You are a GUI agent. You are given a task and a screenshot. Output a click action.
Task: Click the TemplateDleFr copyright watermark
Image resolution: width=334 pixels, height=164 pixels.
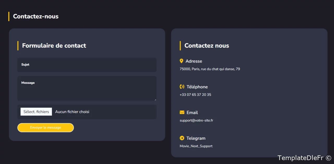point(304,158)
